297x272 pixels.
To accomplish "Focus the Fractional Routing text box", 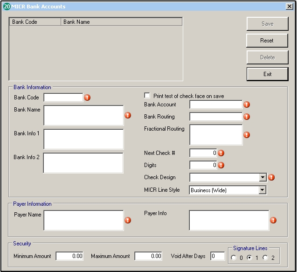I will pos(216,135).
